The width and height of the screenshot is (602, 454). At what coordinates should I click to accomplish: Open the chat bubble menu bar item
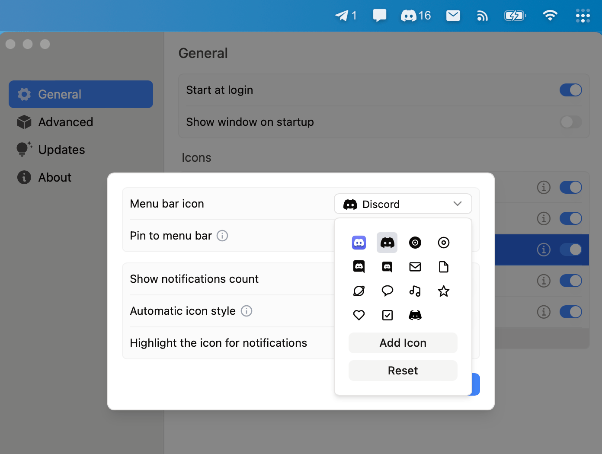tap(380, 16)
